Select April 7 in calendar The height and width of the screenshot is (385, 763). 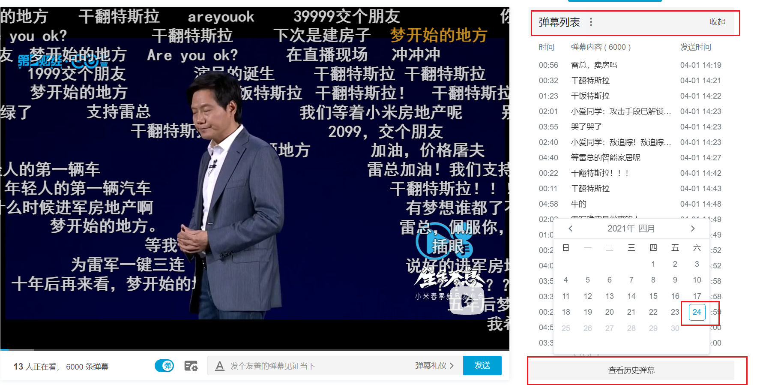click(x=631, y=280)
